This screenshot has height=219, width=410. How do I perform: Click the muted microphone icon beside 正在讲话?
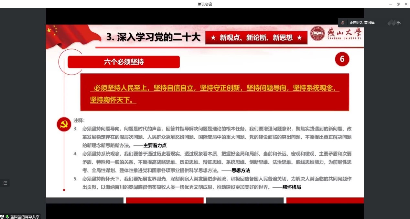342,23
